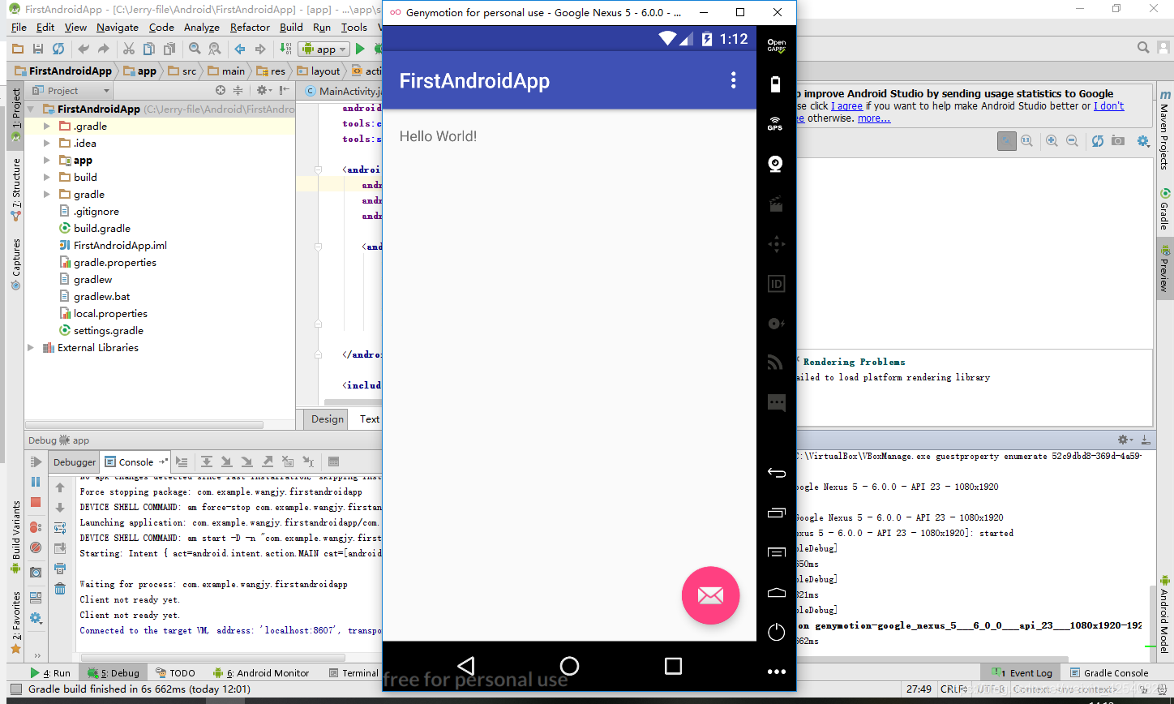Image resolution: width=1174 pixels, height=704 pixels.
Task: Toggle the 2: Favorites side tool window
Action: point(15,623)
